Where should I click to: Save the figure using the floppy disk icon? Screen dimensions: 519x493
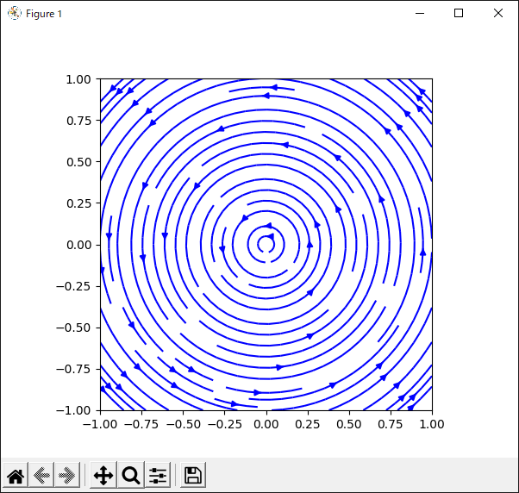[193, 475]
